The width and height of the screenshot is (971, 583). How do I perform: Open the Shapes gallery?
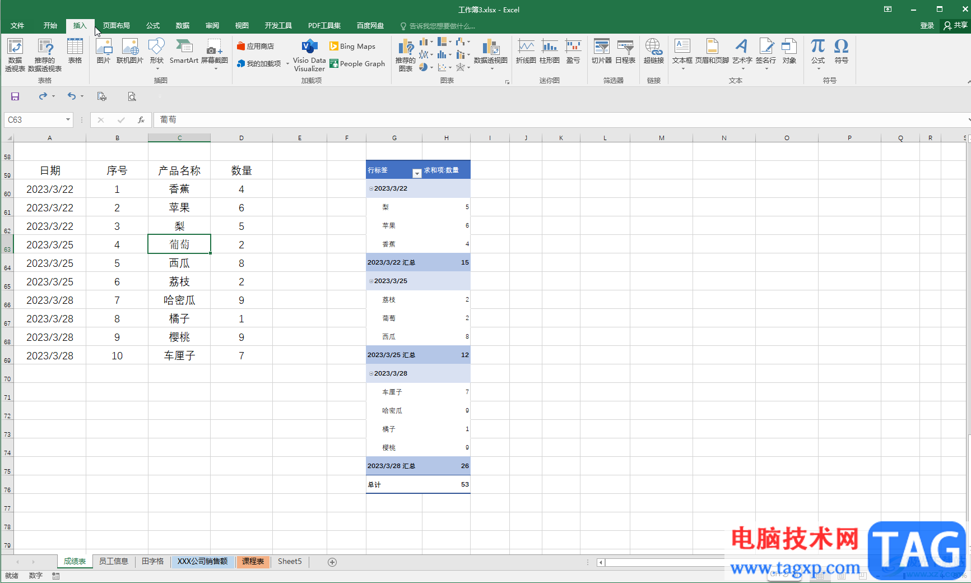pos(157,54)
